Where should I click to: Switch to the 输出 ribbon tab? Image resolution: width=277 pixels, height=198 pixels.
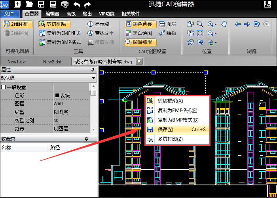click(x=87, y=14)
